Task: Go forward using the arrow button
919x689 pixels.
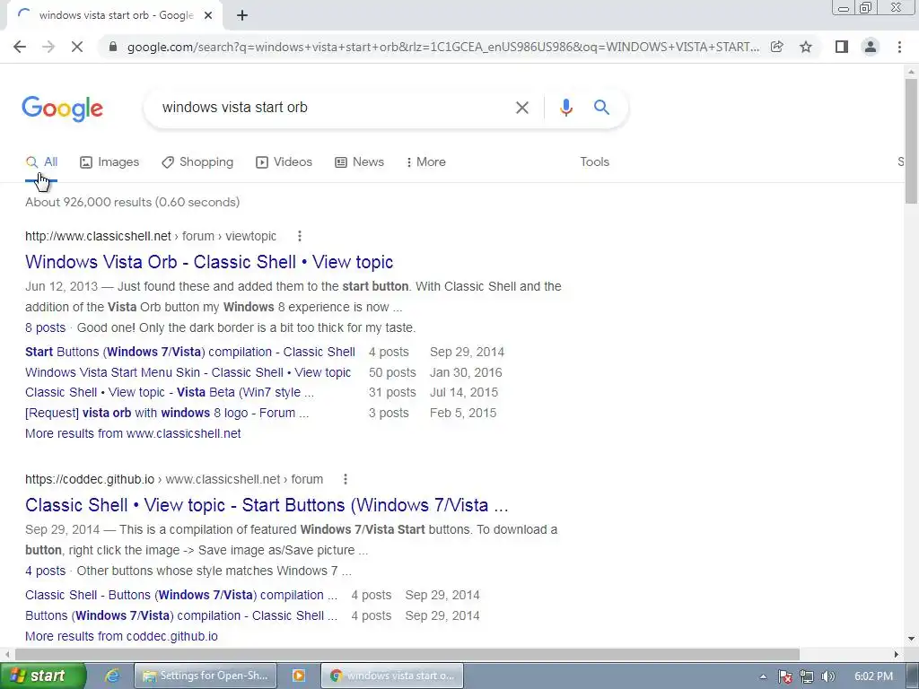Action: click(48, 47)
